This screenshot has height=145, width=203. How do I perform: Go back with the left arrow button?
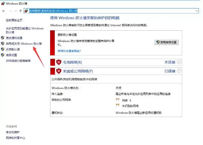coord(4,11)
